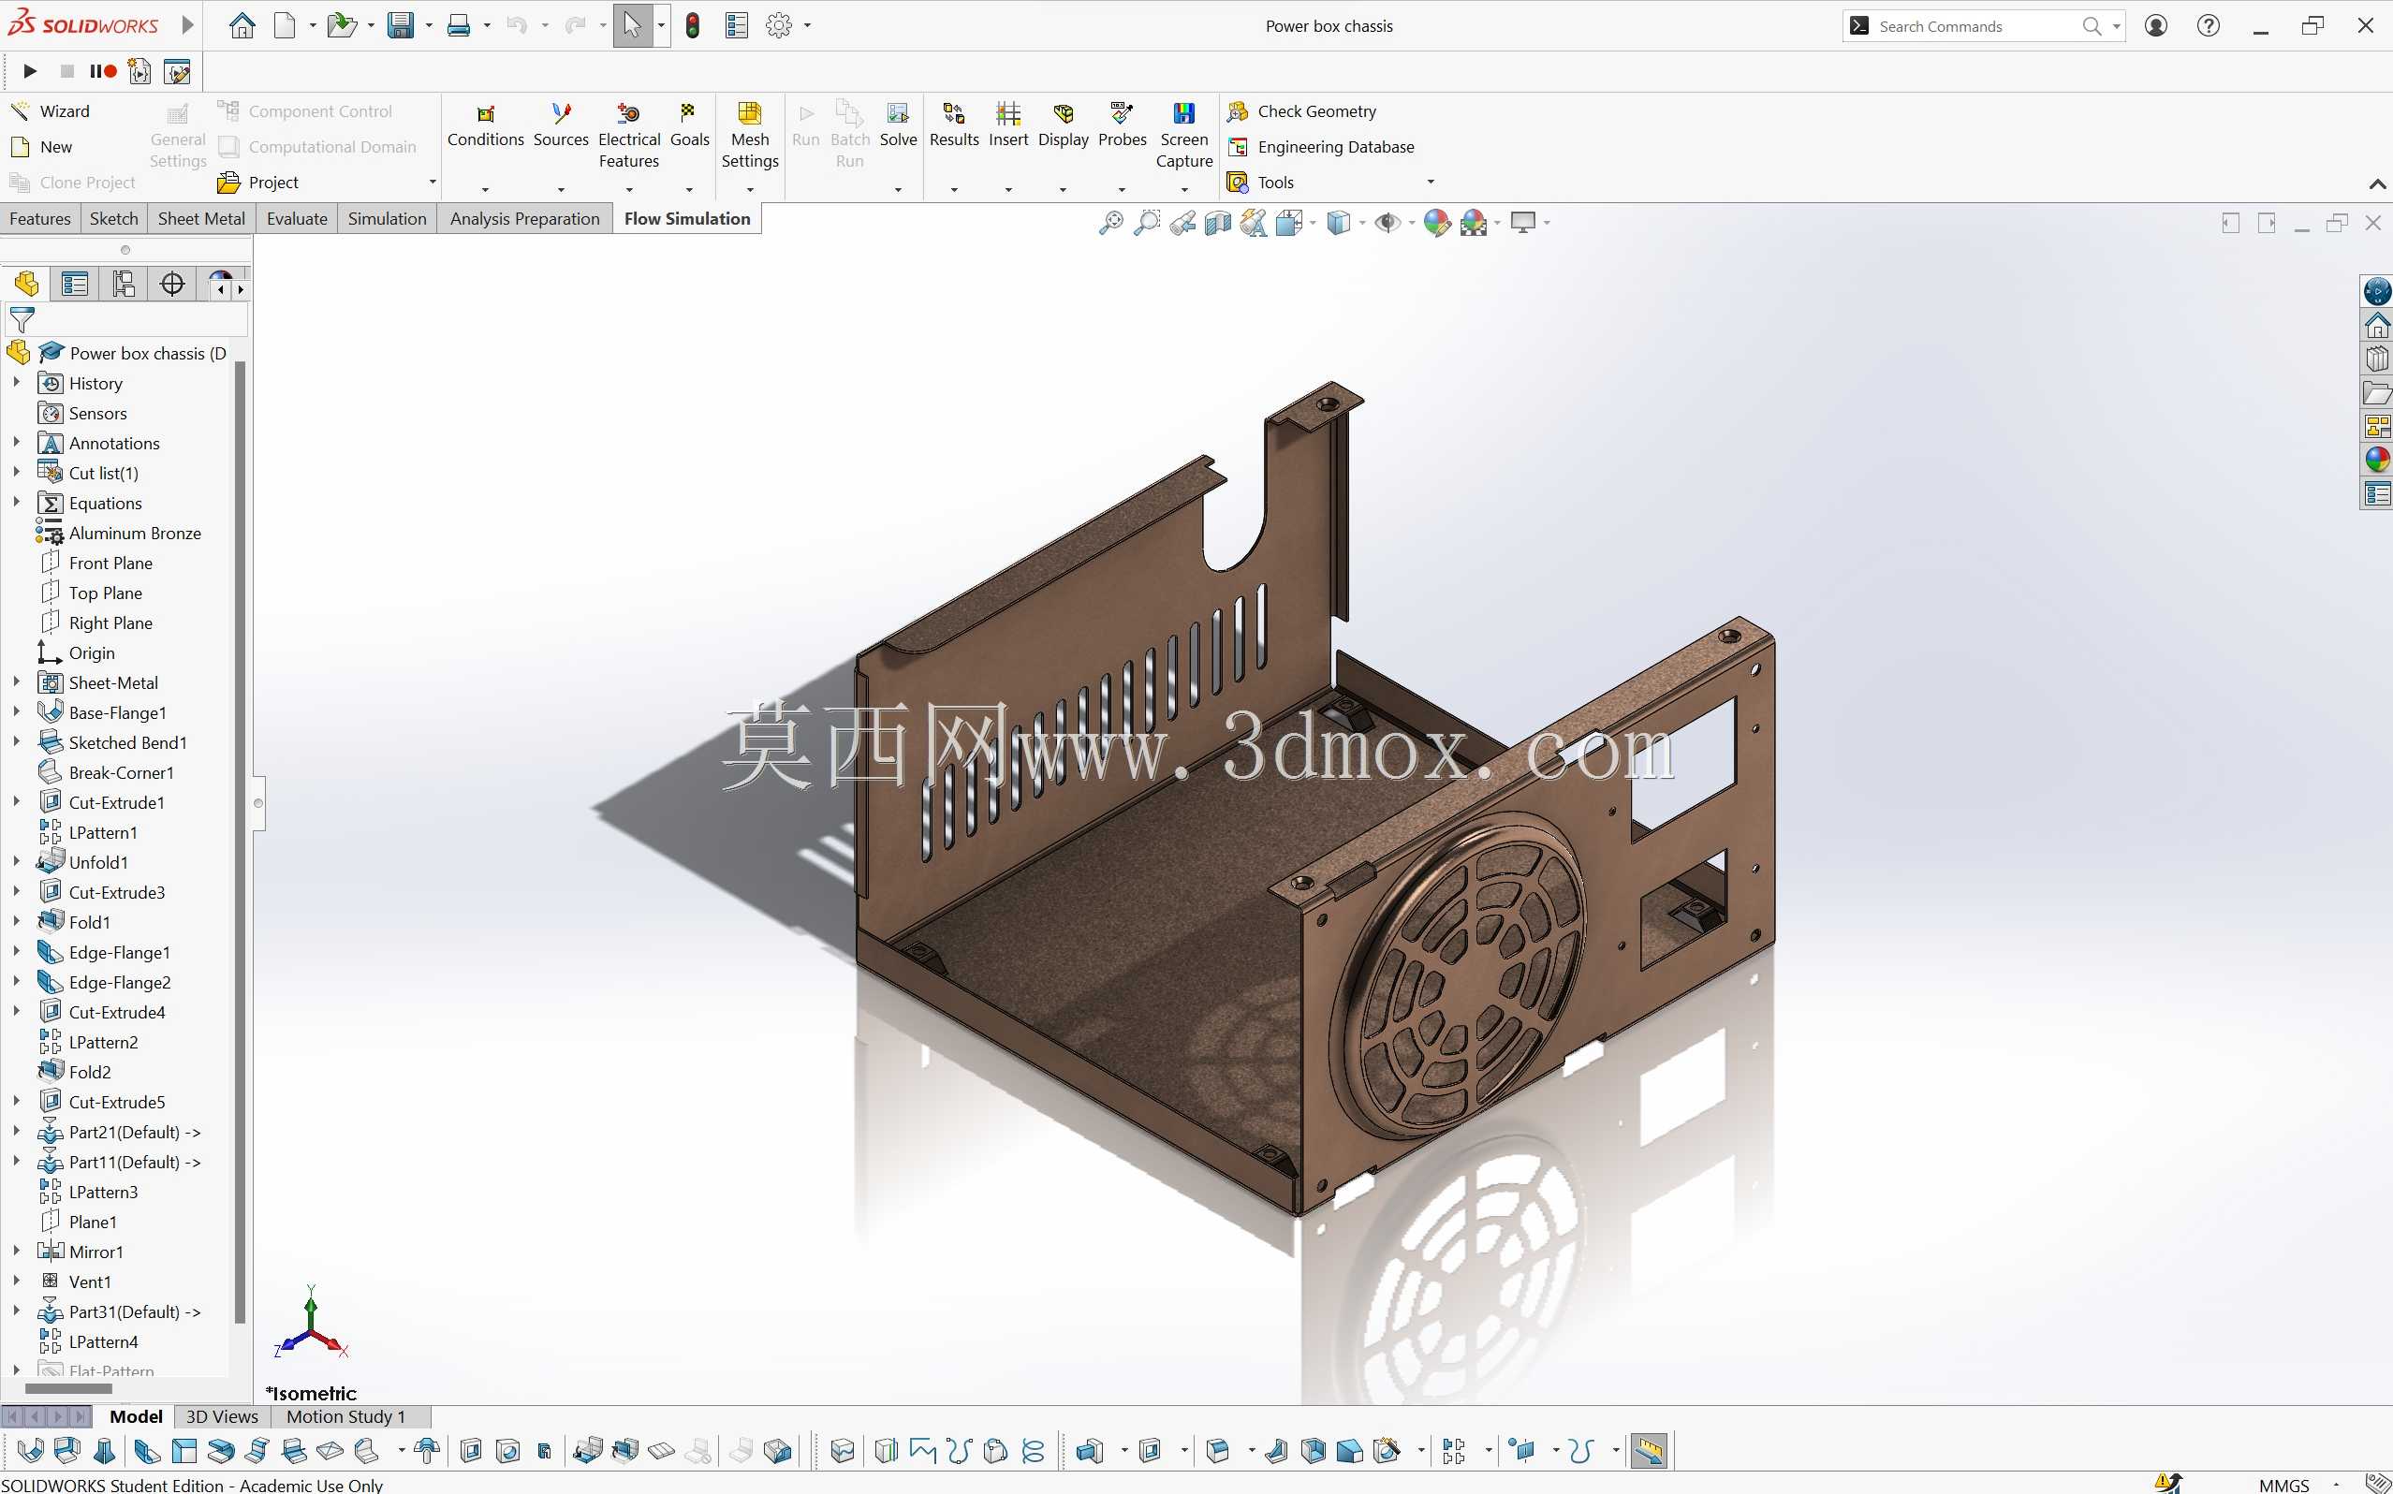Click the Home icon in title bar

tap(242, 25)
